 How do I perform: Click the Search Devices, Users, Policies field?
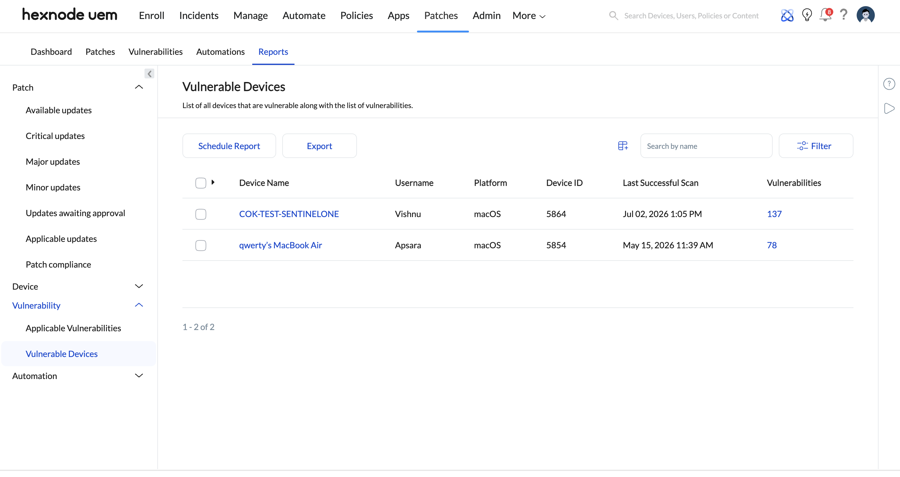click(x=691, y=15)
